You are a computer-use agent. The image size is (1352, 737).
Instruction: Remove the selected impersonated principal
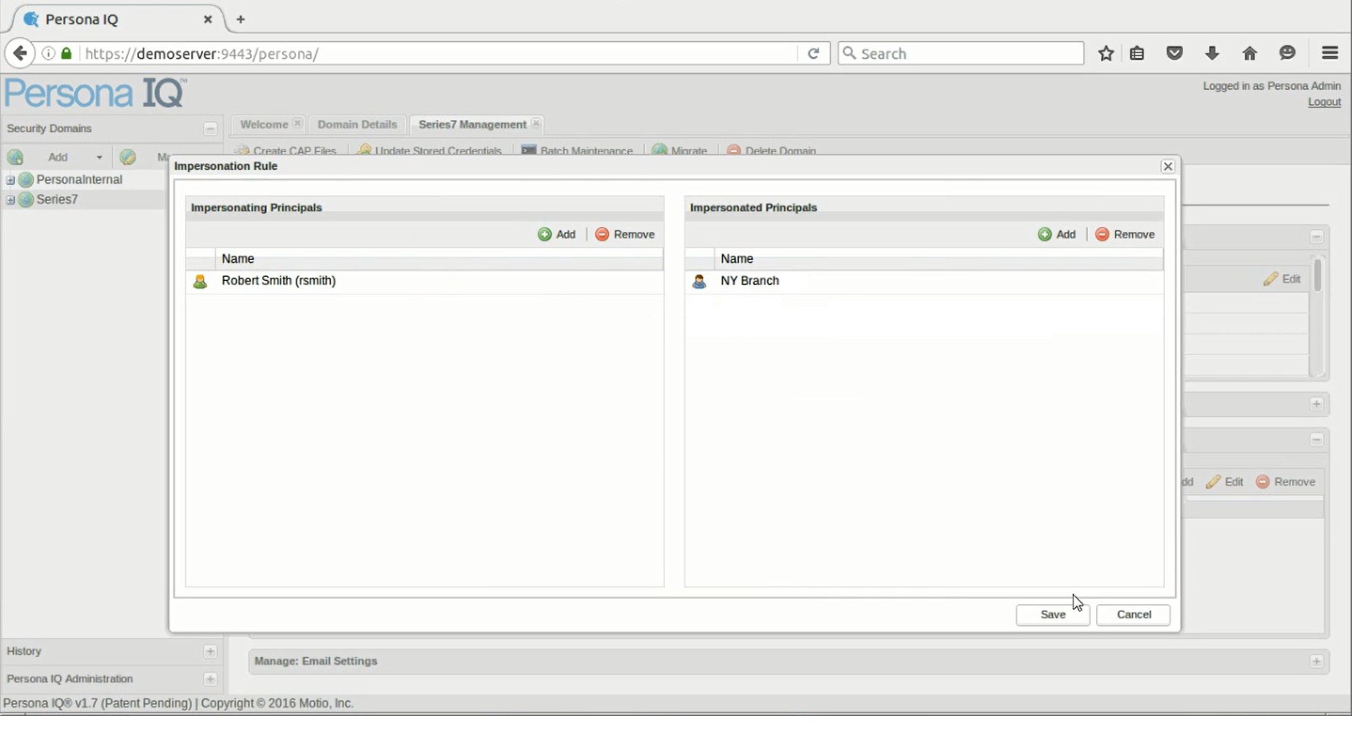(1125, 235)
